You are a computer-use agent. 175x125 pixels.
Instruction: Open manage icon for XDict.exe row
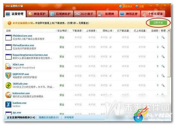click(x=163, y=66)
